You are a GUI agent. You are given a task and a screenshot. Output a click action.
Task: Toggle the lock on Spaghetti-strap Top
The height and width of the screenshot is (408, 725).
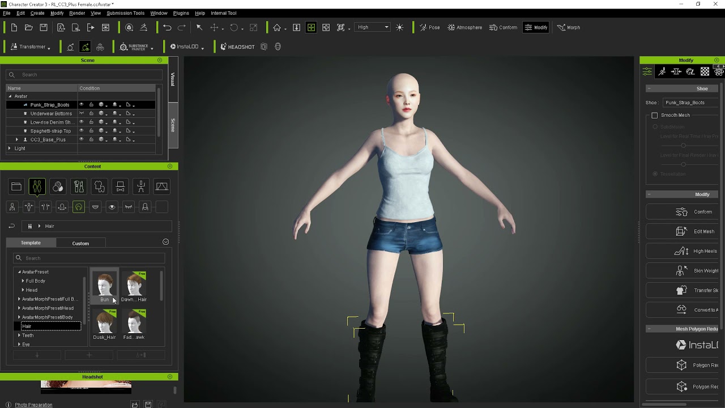(x=91, y=131)
